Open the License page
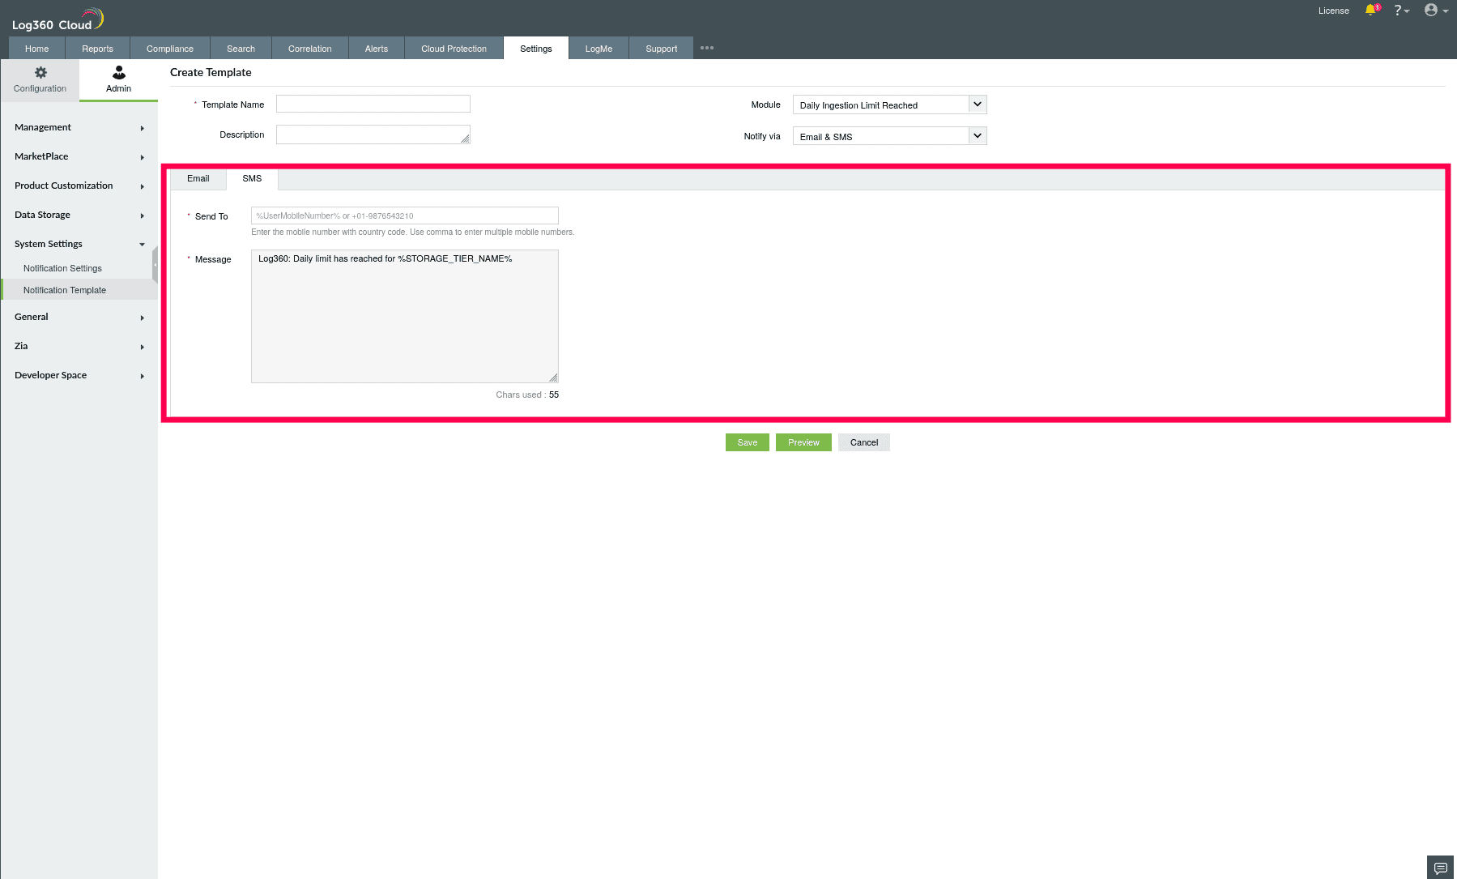The width and height of the screenshot is (1457, 879). [x=1333, y=11]
